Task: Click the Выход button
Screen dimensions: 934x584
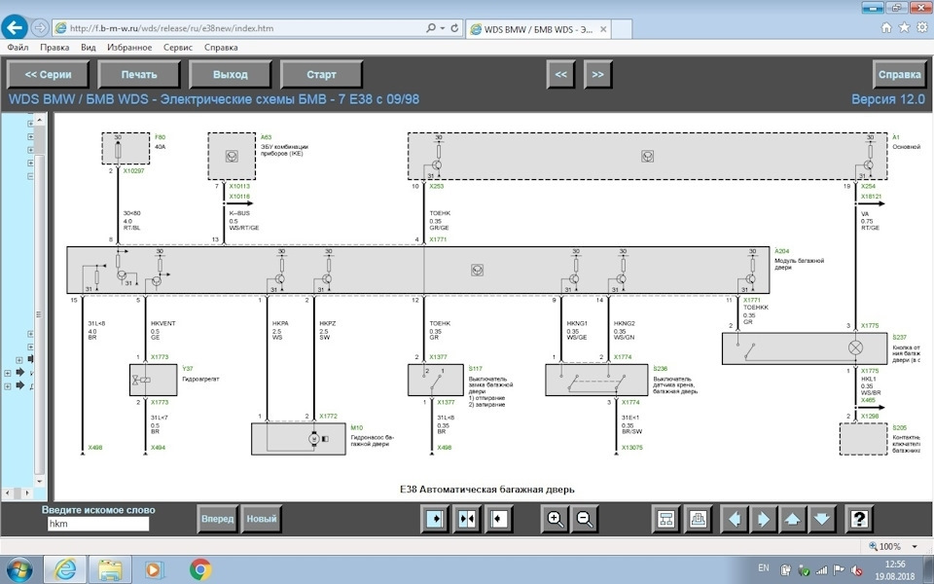Action: tap(230, 75)
